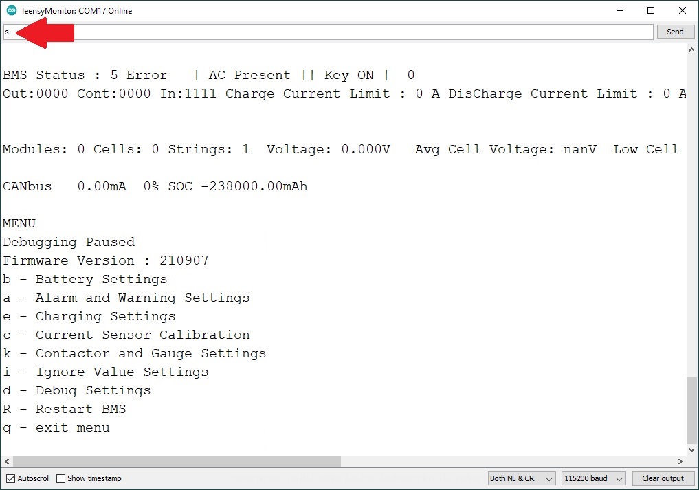
Task: Click the horizontal scrollbar right arrow
Action: coord(680,461)
